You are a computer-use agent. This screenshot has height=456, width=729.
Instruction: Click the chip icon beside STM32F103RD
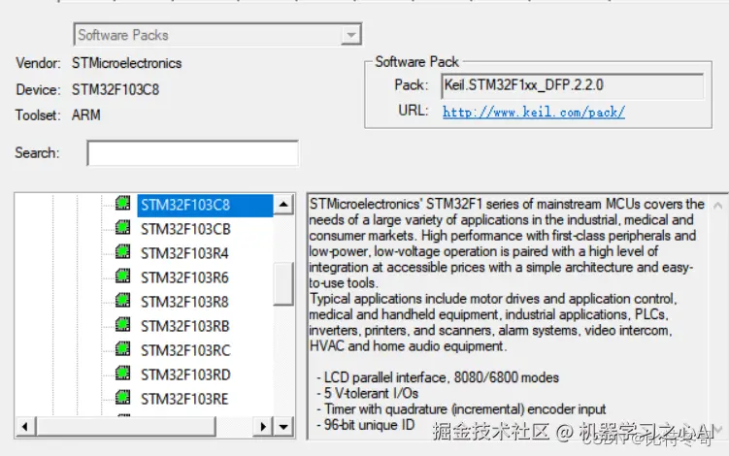(122, 373)
